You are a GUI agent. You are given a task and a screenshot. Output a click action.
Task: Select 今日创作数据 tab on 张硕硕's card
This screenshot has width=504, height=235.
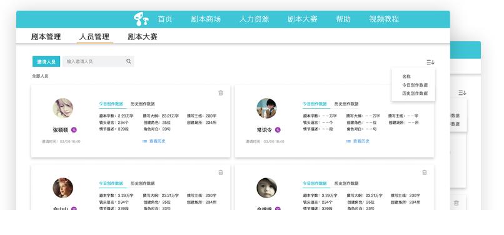point(111,104)
